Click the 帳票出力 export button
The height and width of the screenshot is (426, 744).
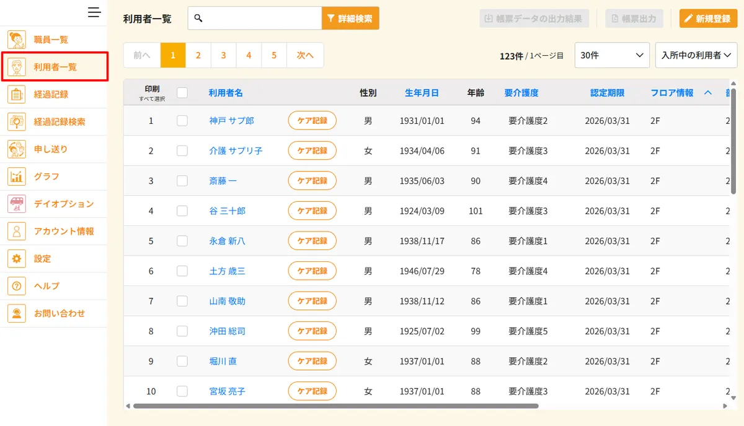click(635, 19)
